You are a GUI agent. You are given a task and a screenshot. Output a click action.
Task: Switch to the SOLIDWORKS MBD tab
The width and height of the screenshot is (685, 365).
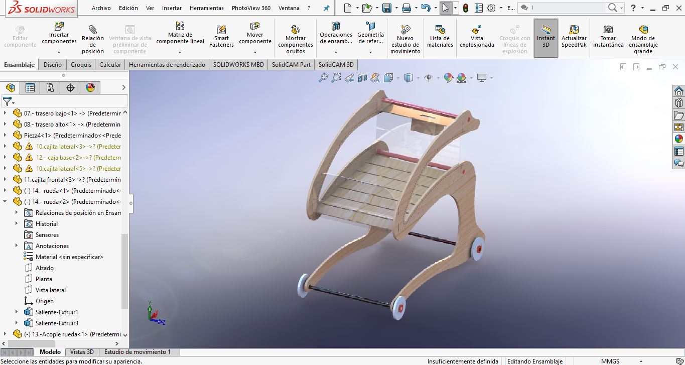[238, 65]
